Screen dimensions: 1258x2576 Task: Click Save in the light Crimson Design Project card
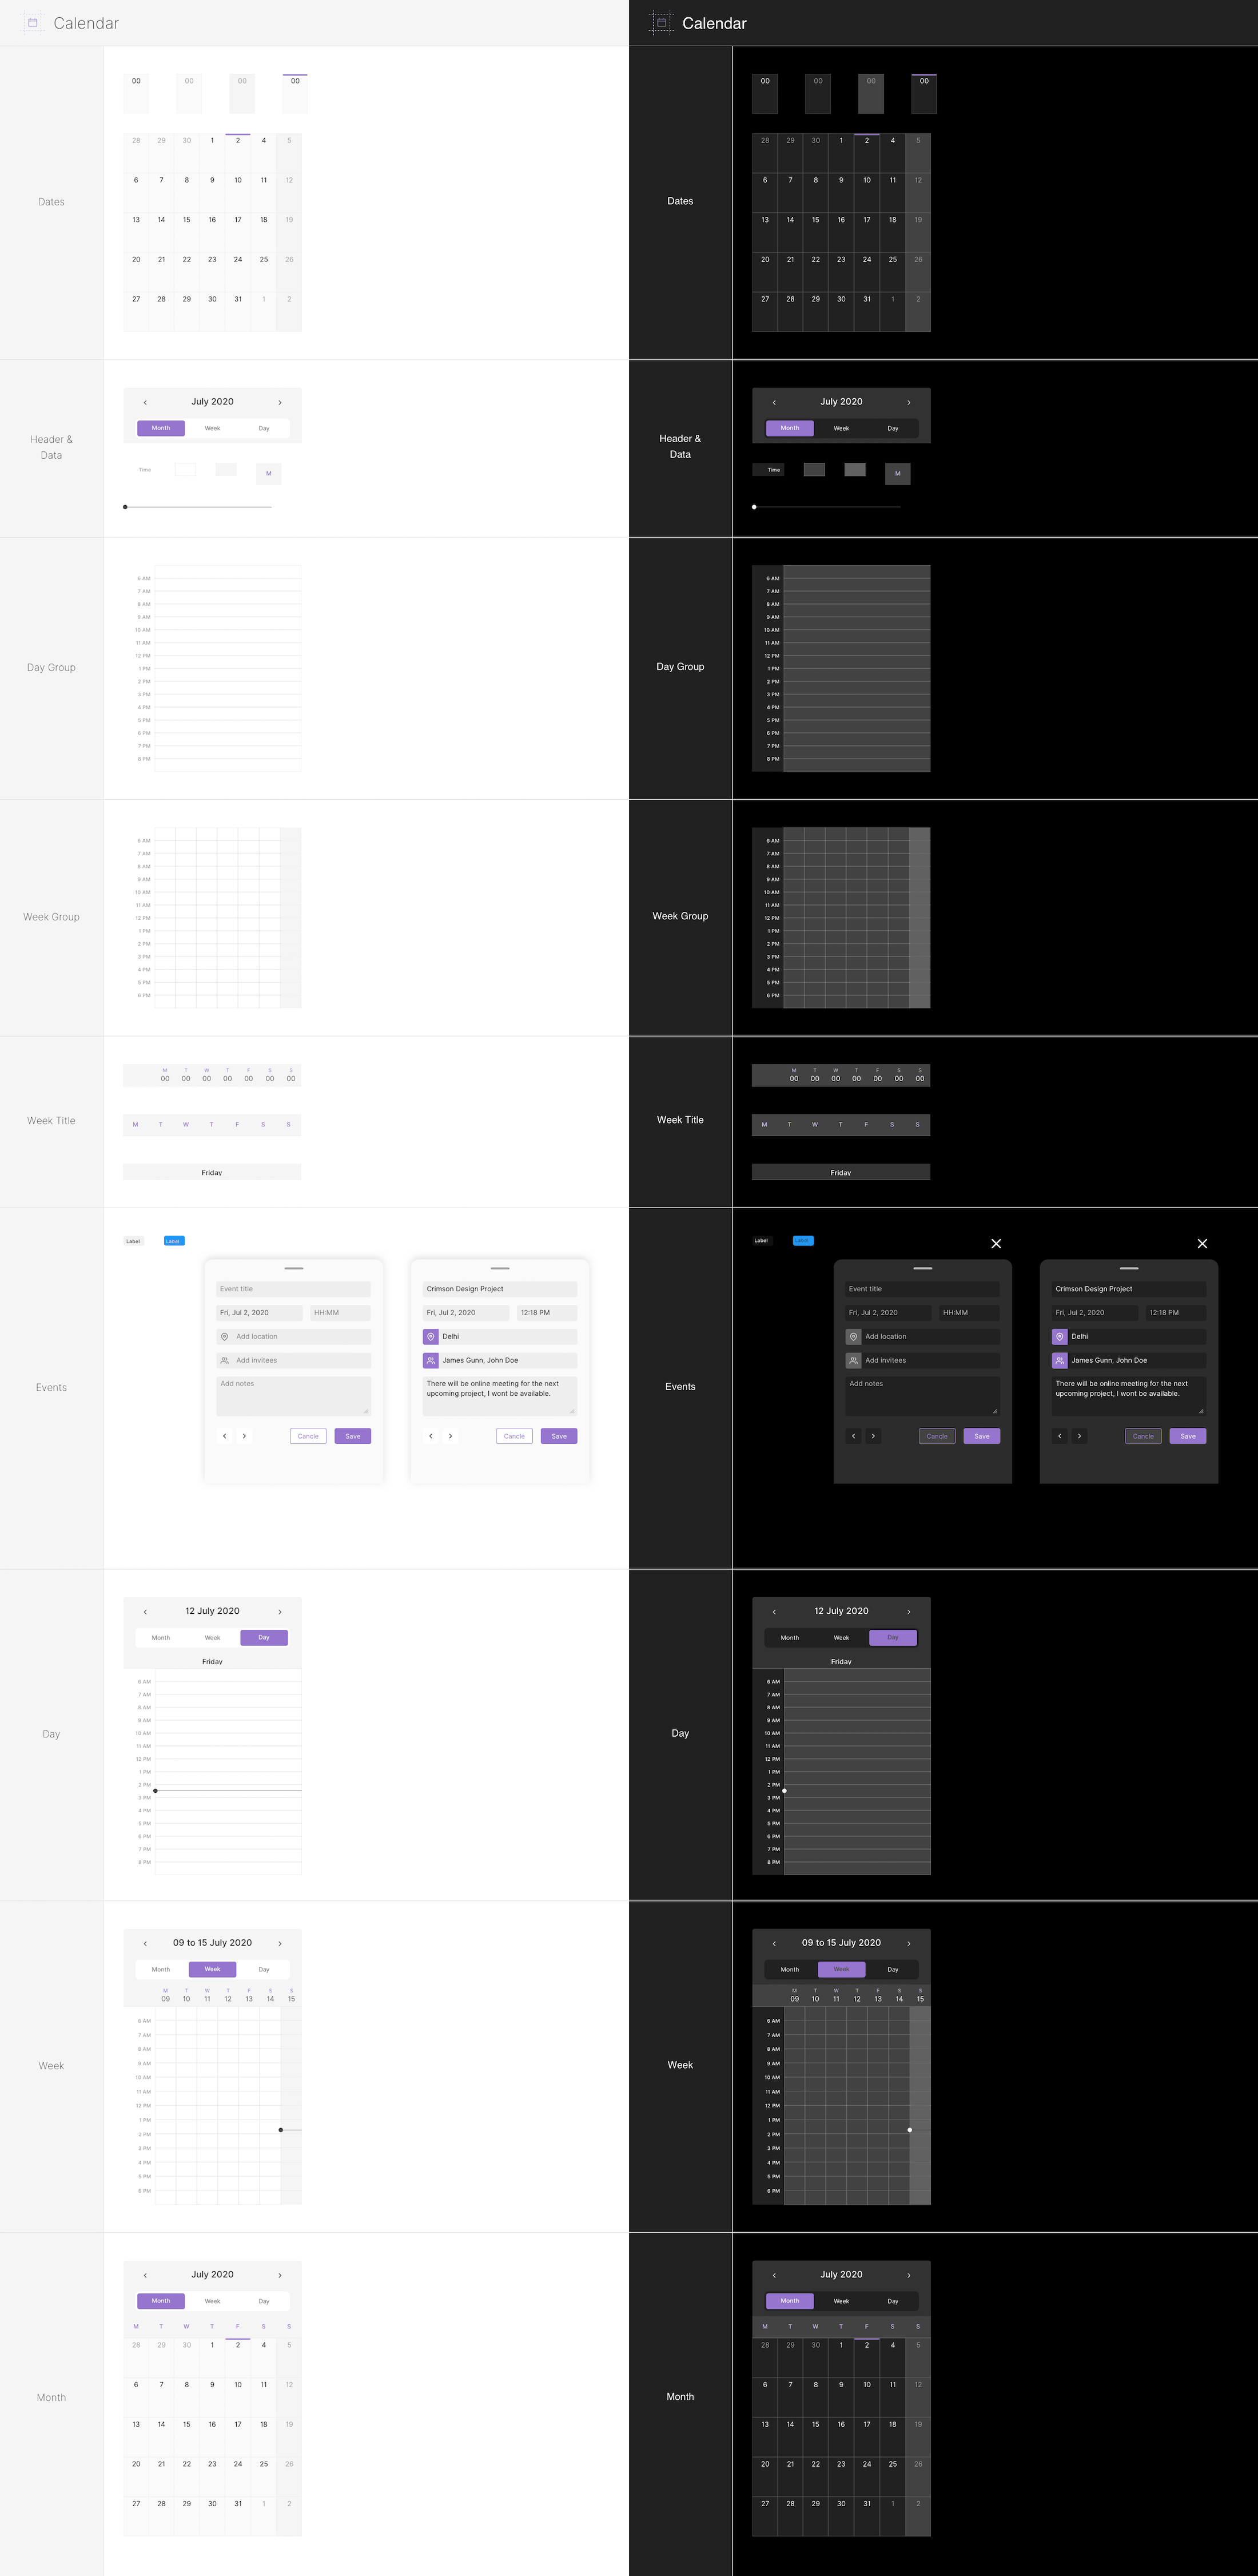(560, 1436)
